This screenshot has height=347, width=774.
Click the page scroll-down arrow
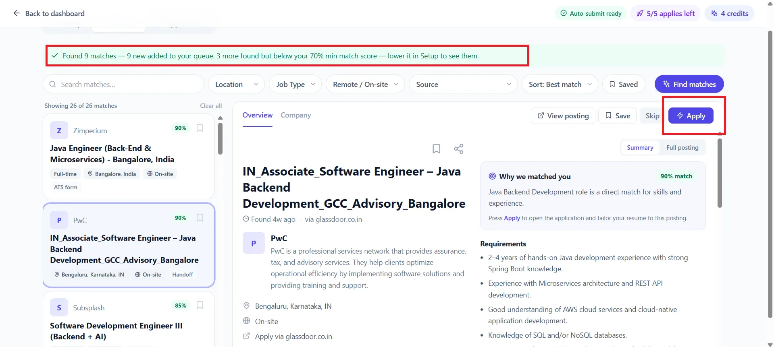pos(770,344)
